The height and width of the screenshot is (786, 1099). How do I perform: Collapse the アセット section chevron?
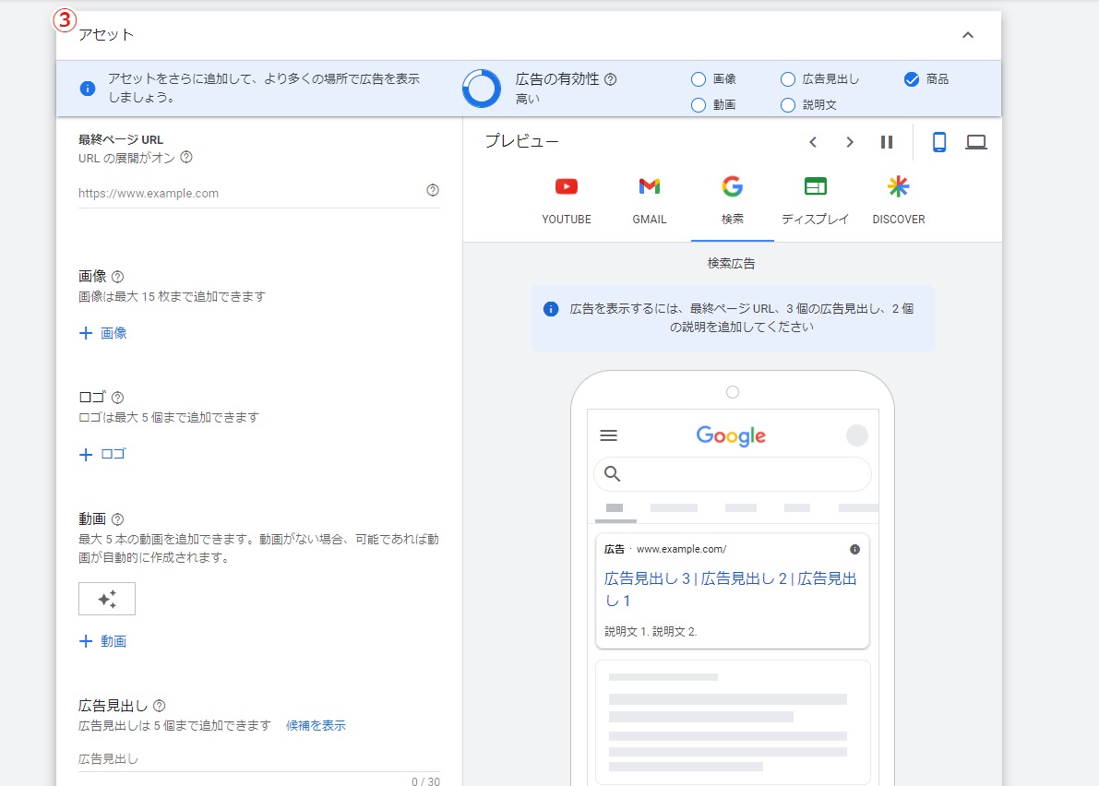[968, 35]
